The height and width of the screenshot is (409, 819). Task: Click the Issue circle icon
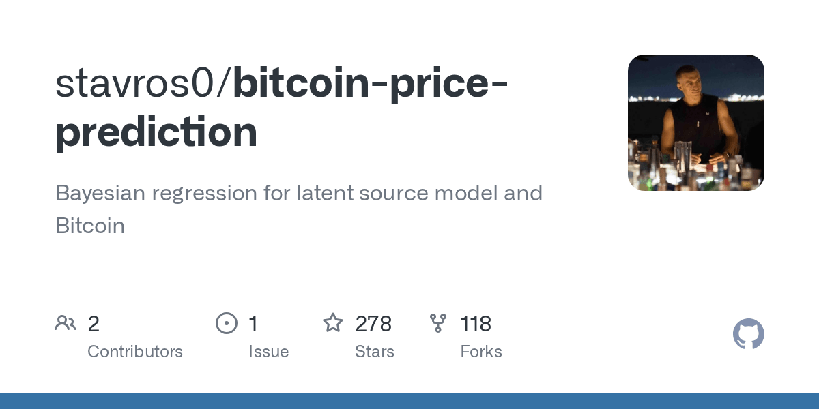coord(226,323)
